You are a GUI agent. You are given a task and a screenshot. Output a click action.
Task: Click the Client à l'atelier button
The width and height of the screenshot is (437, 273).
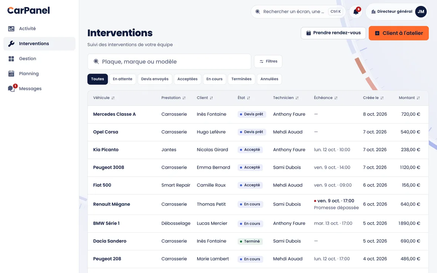coord(398,33)
